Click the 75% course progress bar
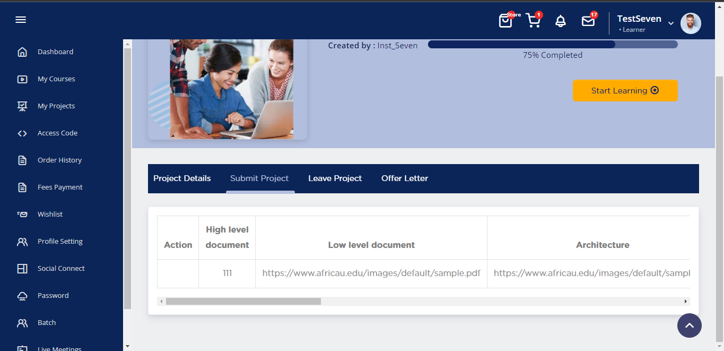This screenshot has width=724, height=351. [x=552, y=45]
